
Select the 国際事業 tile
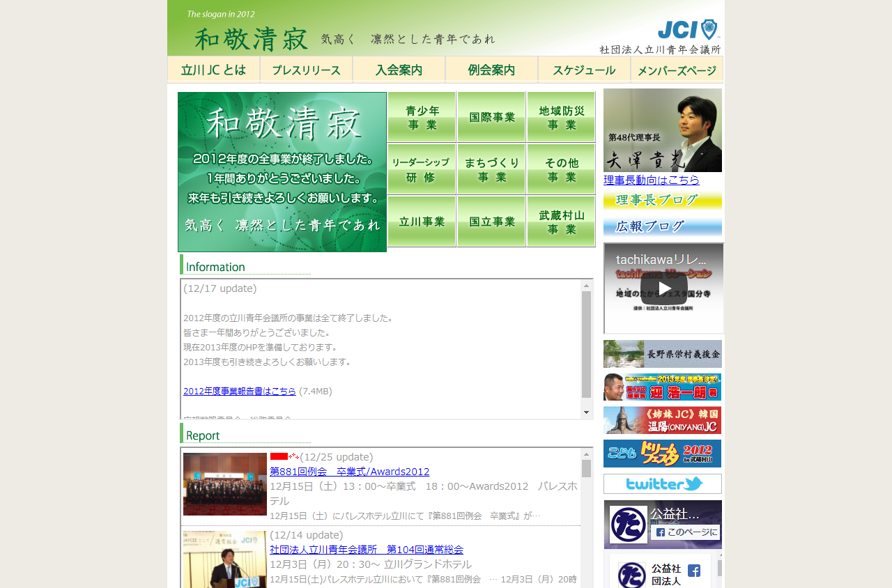click(x=491, y=117)
